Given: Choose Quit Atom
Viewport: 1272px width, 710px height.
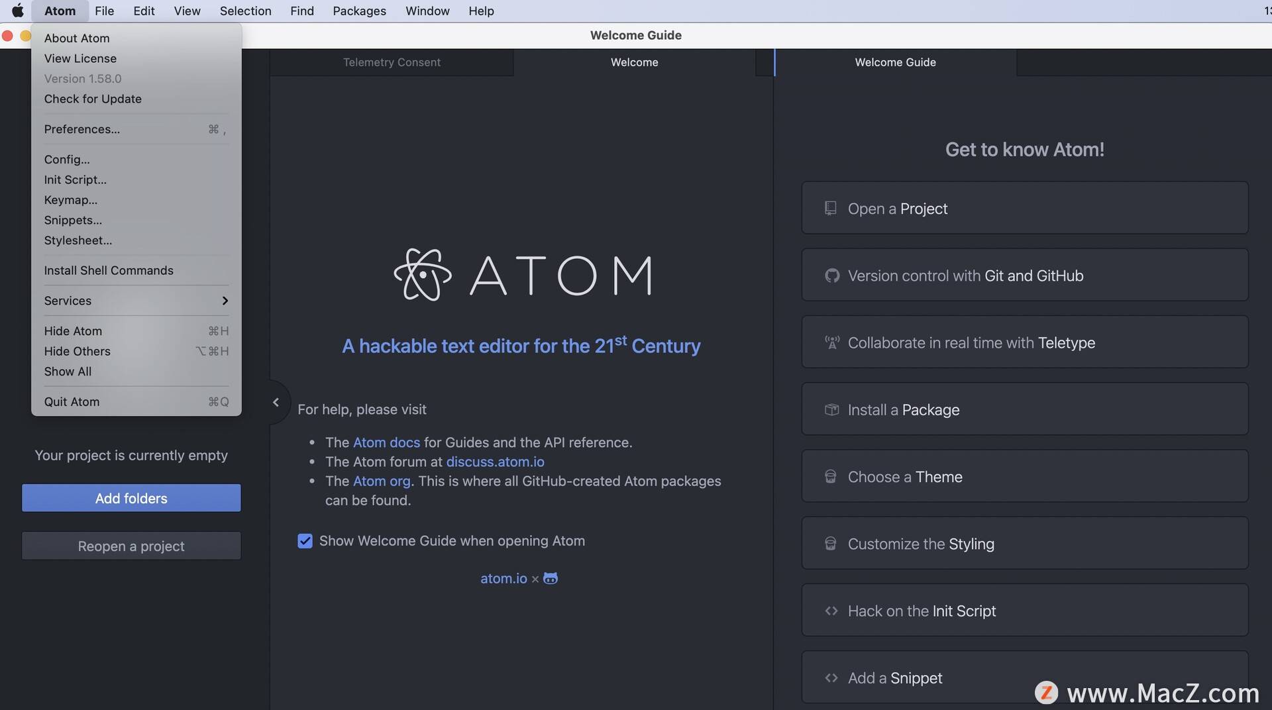Looking at the screenshot, I should click(136, 402).
